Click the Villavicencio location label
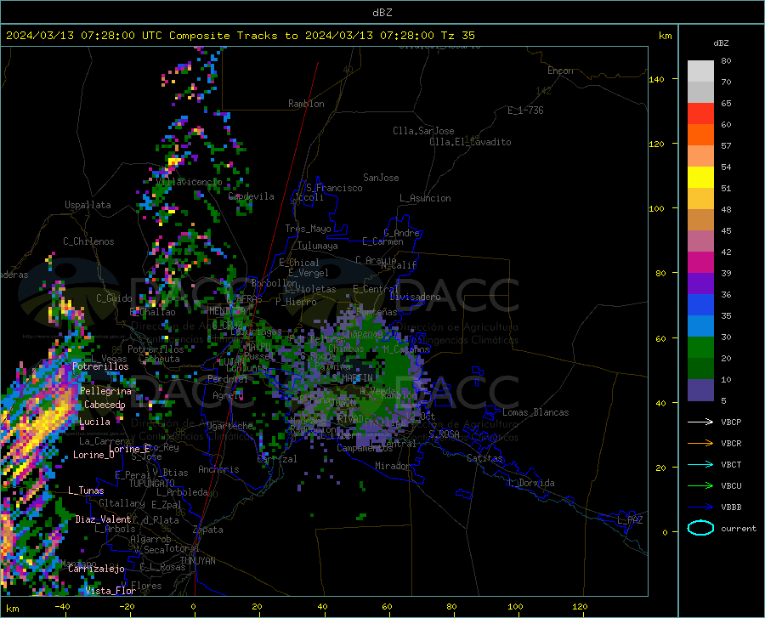Viewport: 765px width, 618px height. pos(190,182)
